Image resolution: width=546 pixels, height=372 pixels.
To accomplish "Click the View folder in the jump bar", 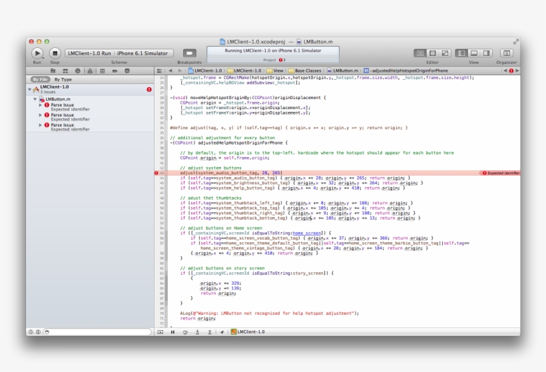I will pyautogui.click(x=275, y=71).
